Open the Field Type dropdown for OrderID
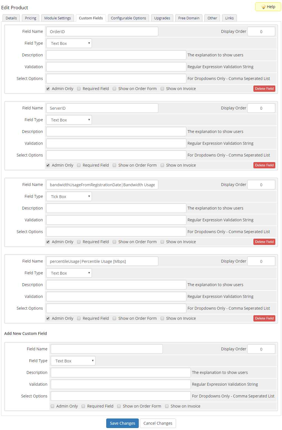Screen dimensions: 282x430 point(69,43)
